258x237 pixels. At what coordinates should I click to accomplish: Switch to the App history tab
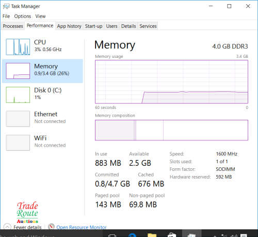pyautogui.click(x=69, y=26)
